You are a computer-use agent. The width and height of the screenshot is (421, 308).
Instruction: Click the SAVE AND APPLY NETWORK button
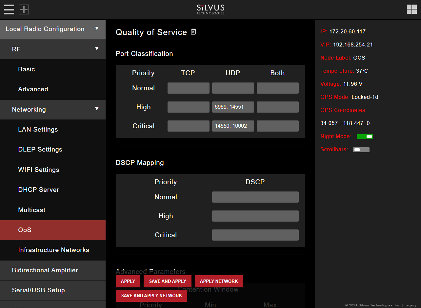pyautogui.click(x=151, y=296)
